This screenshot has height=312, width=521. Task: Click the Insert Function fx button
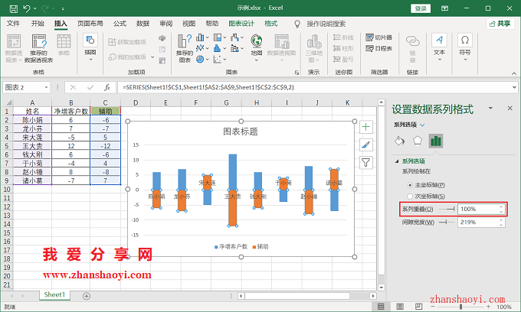(107, 87)
